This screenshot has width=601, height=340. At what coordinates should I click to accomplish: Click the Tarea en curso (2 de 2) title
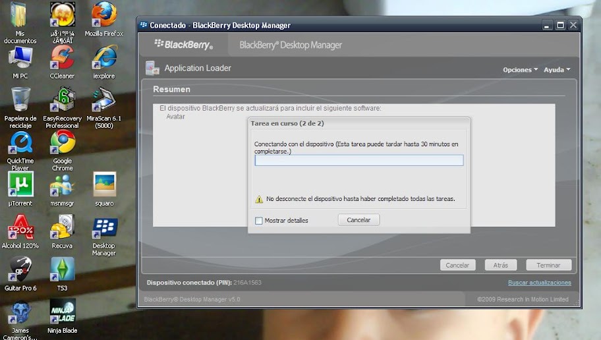pos(287,123)
